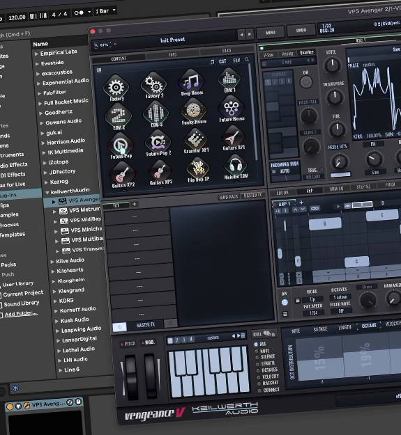
Task: Expand the FabFilter folder
Action: [x=40, y=93]
